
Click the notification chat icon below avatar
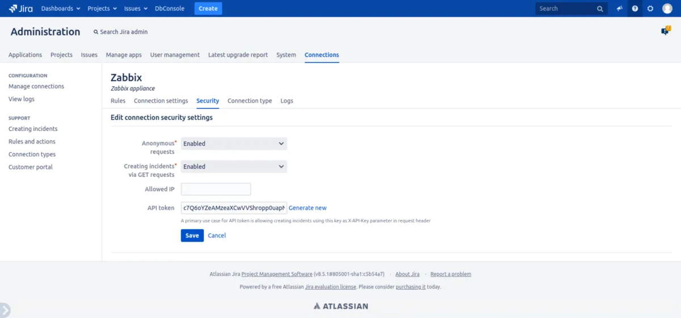(665, 31)
